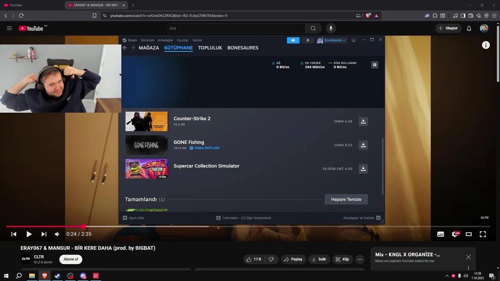Click Oluştur create button
Image resolution: width=500 pixels, height=281 pixels.
pyautogui.click(x=448, y=28)
